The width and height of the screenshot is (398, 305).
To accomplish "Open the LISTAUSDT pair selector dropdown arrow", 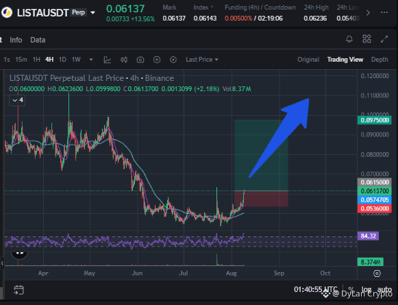I will tap(93, 13).
